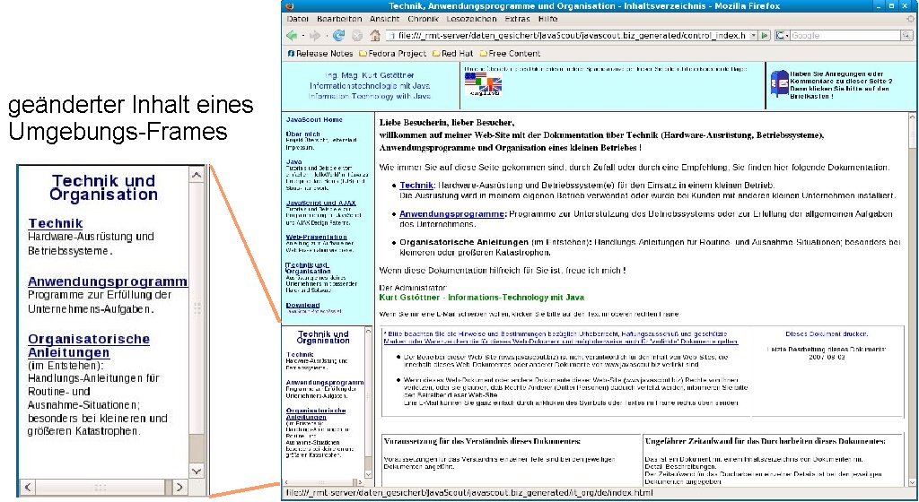Click the Forward navigation arrow
This screenshot has width=919, height=502.
click(314, 36)
